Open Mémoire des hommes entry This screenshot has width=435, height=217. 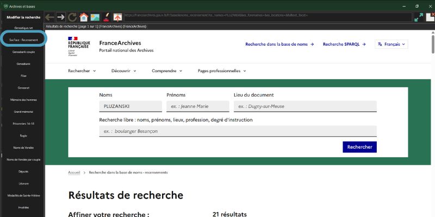[x=23, y=100]
